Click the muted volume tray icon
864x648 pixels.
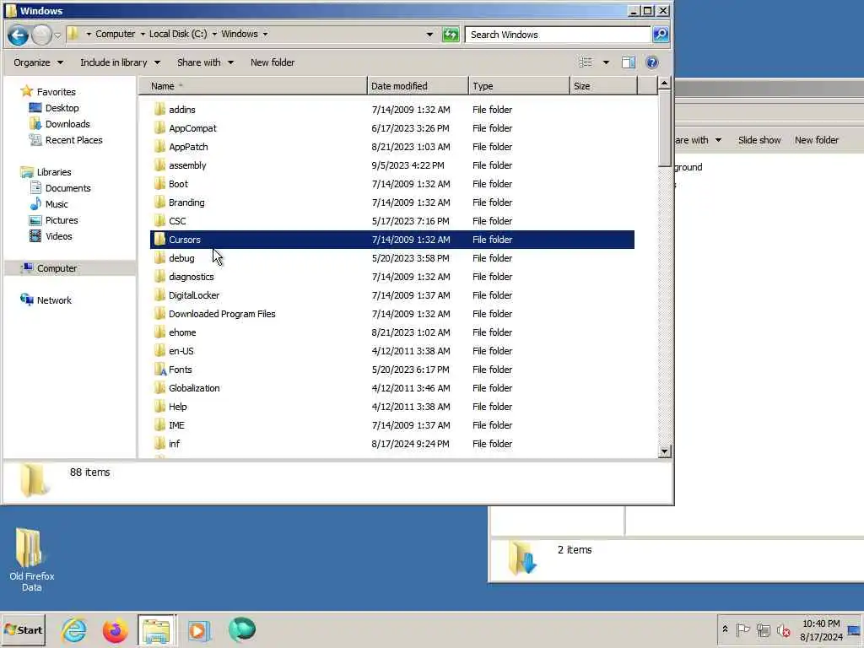pos(784,629)
